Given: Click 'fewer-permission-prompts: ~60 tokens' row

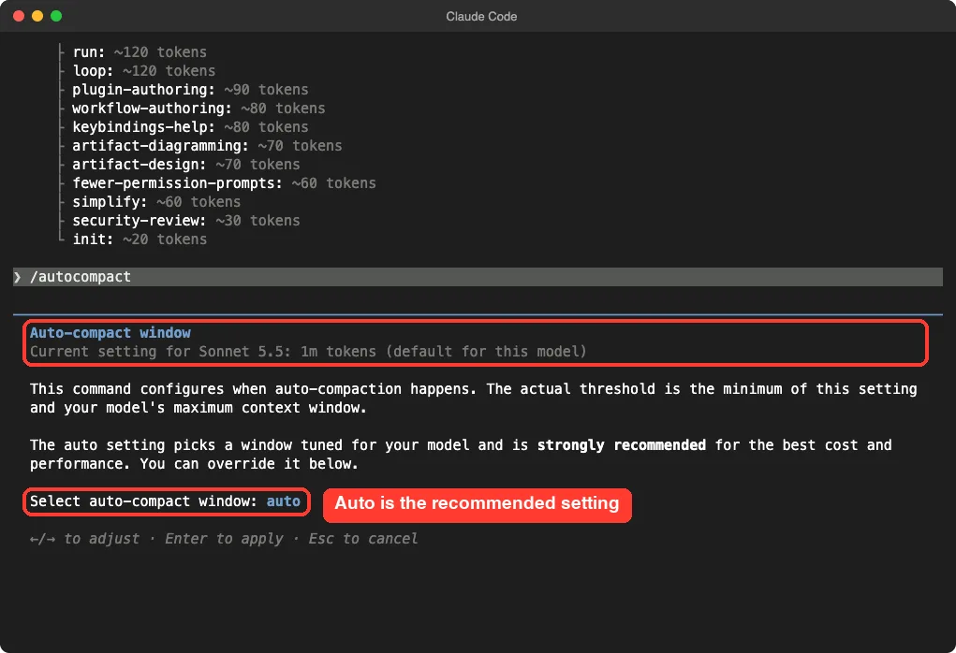Looking at the screenshot, I should pos(225,183).
